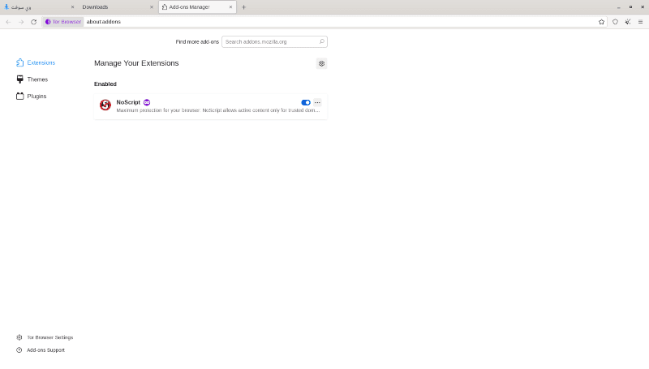
Task: Open NoScript's more options menu
Action: pos(317,103)
